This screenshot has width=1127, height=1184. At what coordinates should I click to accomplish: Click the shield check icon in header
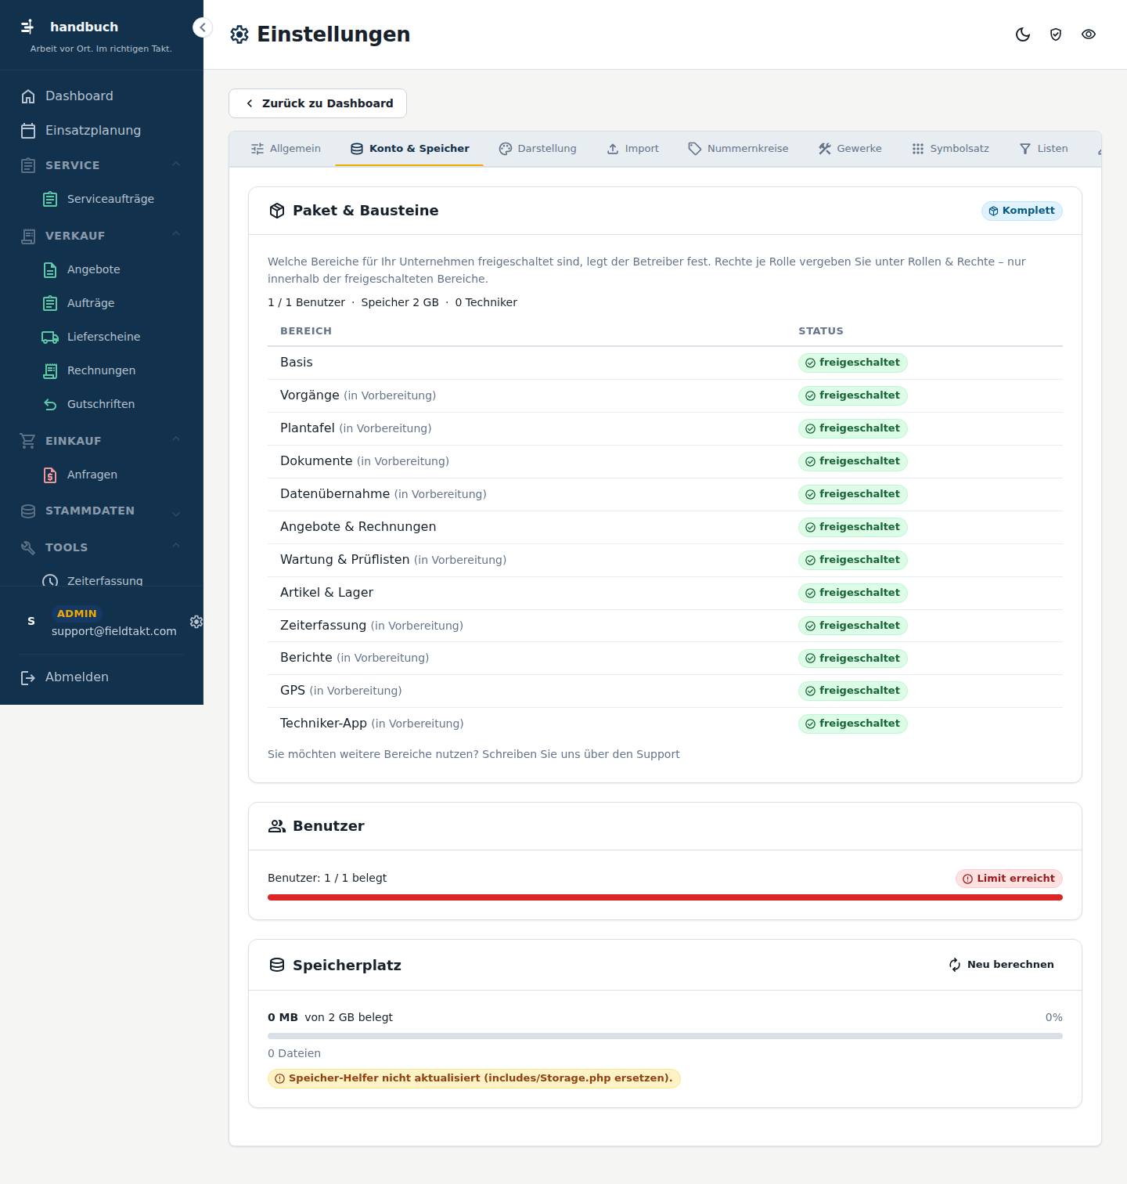[x=1056, y=34]
